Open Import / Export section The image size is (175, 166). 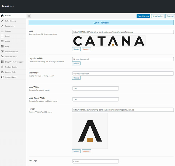coord(13,77)
